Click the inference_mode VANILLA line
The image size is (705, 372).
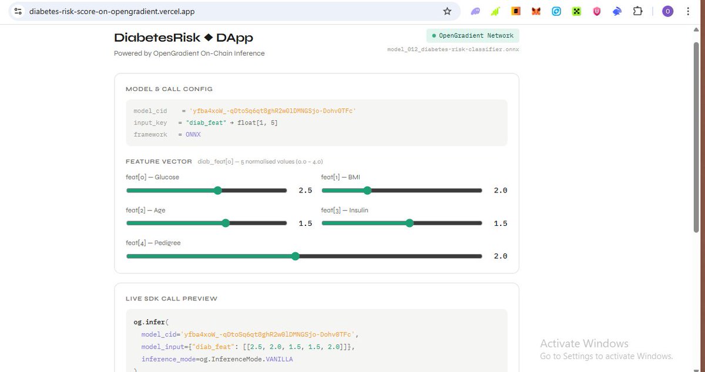pos(217,359)
